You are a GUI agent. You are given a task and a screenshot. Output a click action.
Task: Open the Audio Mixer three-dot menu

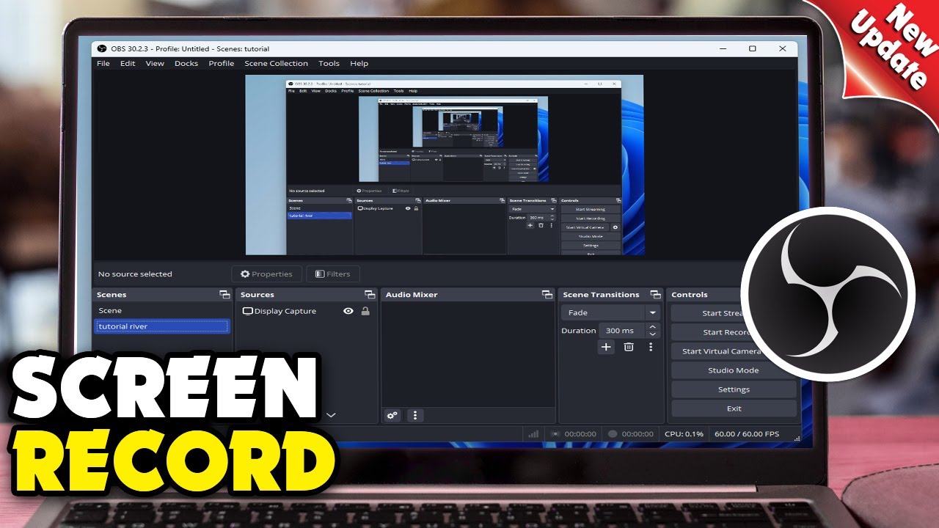[x=414, y=415]
